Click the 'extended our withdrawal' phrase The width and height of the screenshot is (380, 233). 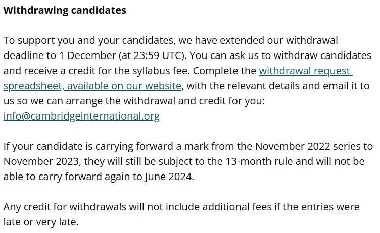tap(279, 40)
